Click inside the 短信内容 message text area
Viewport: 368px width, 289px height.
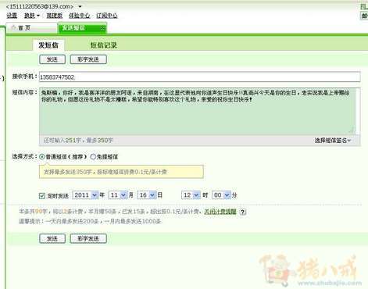[198, 112]
